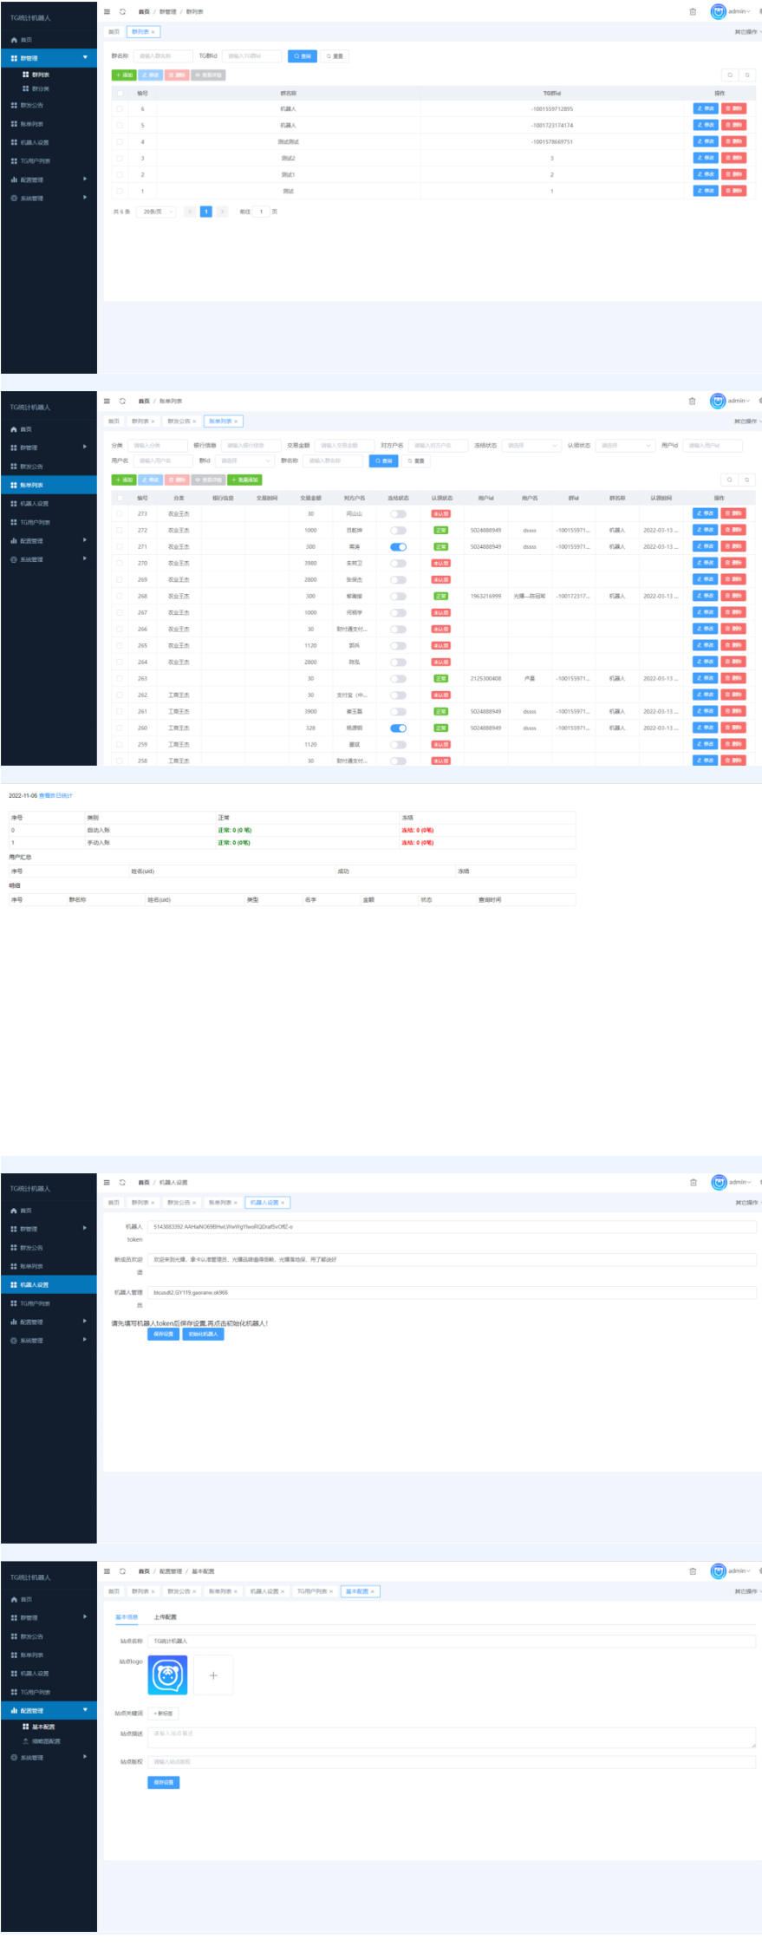
Task: Open 群分类 under 群管理 in sidebar
Action: pos(40,88)
